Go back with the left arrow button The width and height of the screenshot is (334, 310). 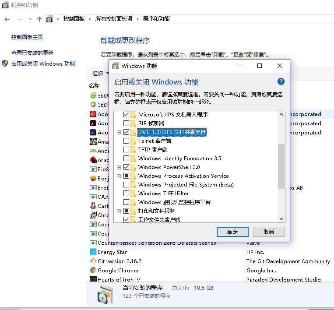tap(7, 19)
